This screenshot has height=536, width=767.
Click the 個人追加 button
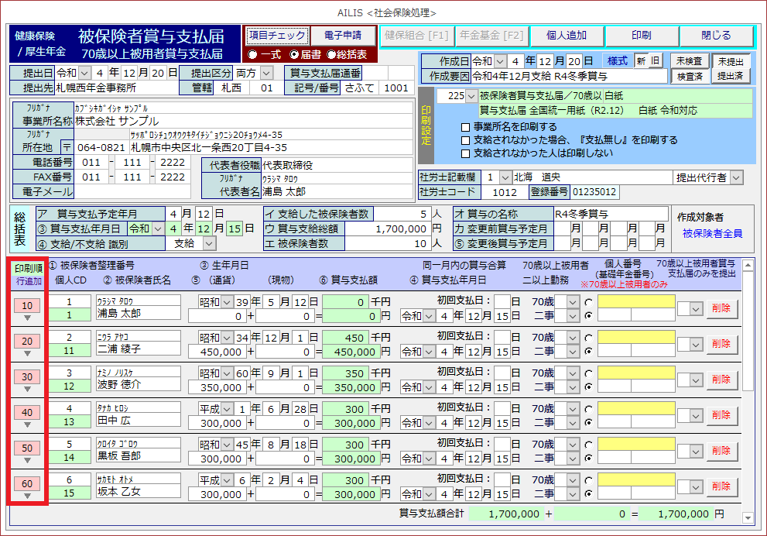click(567, 36)
